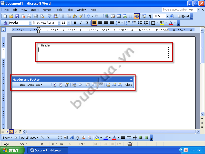Toggle Bold formatting
Image resolution: width=205 pixels, height=154 pixels.
click(x=75, y=23)
